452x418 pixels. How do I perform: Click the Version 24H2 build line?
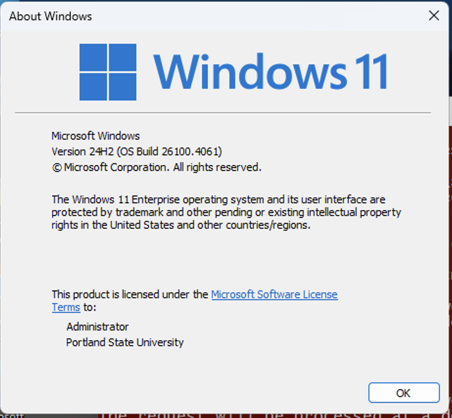click(x=137, y=152)
